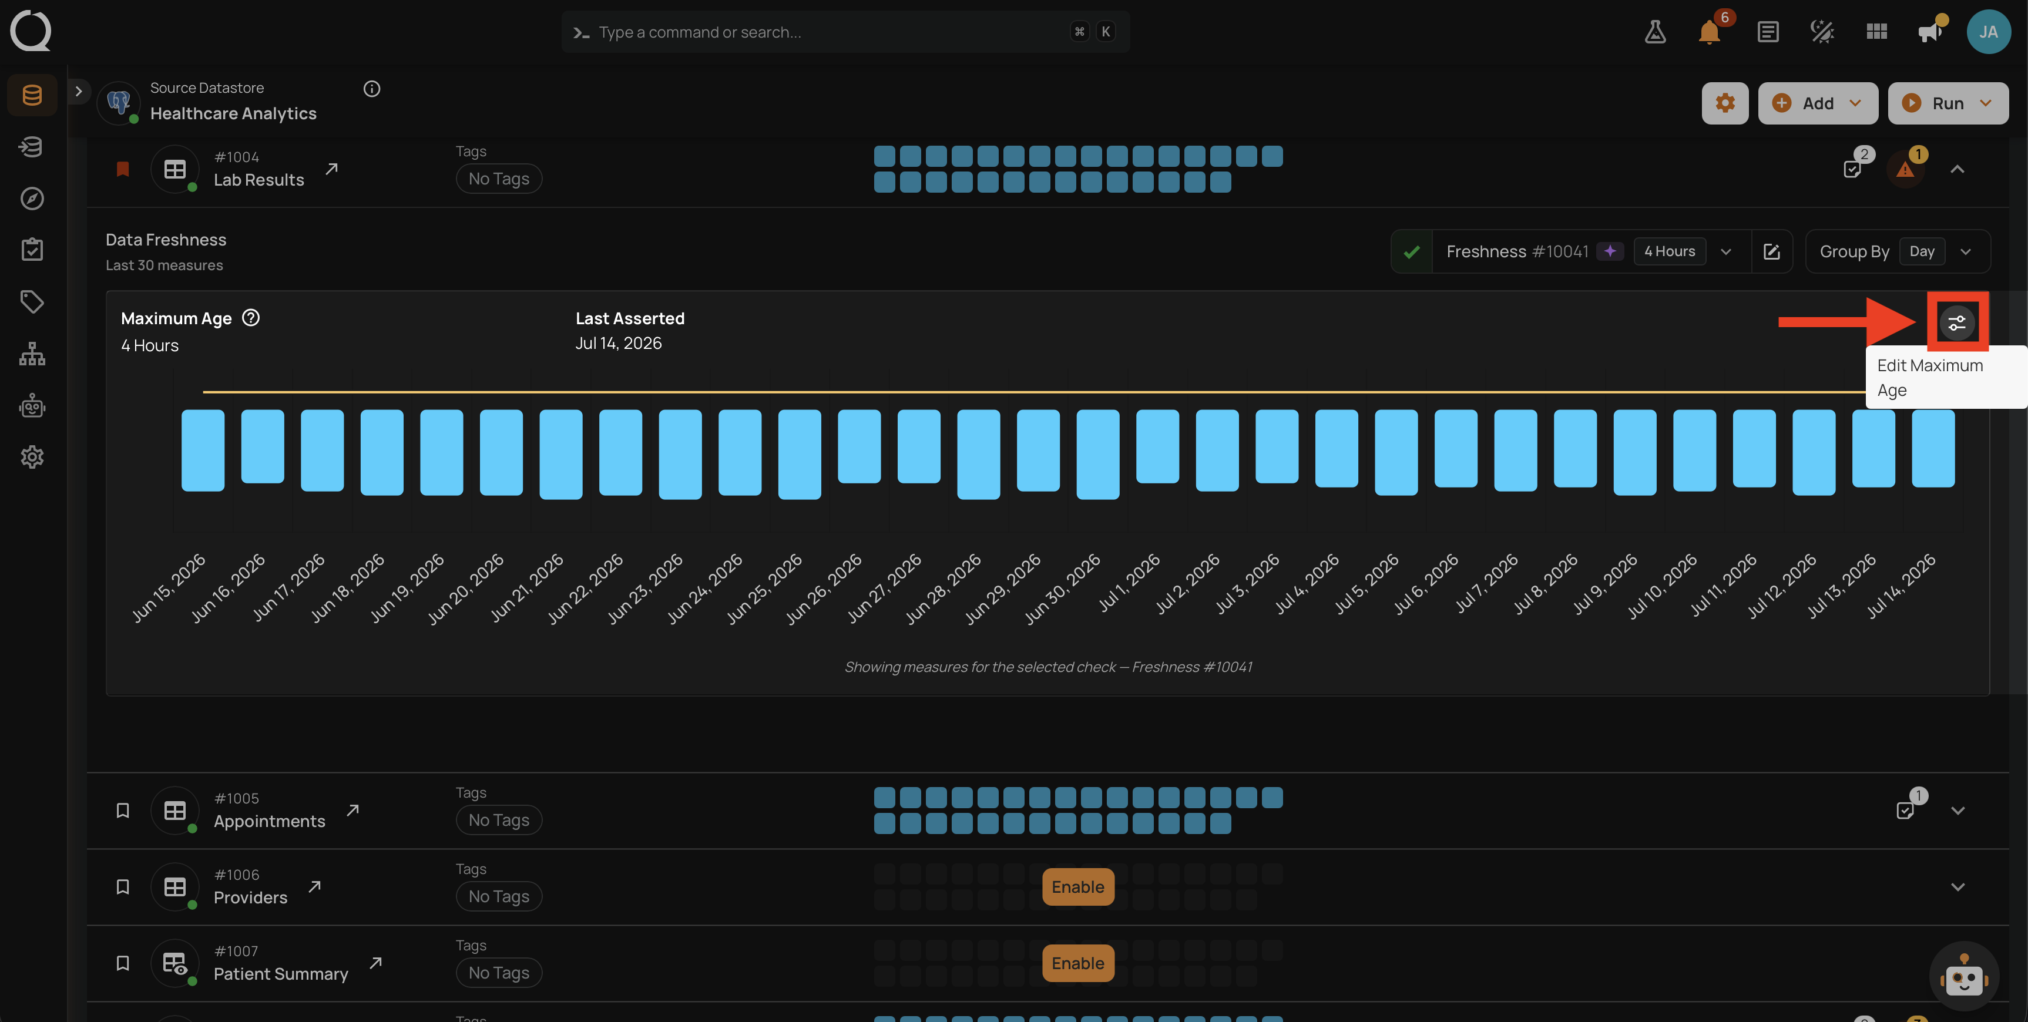Edit the Freshness #10041 check
The image size is (2028, 1022).
pyautogui.click(x=1771, y=251)
